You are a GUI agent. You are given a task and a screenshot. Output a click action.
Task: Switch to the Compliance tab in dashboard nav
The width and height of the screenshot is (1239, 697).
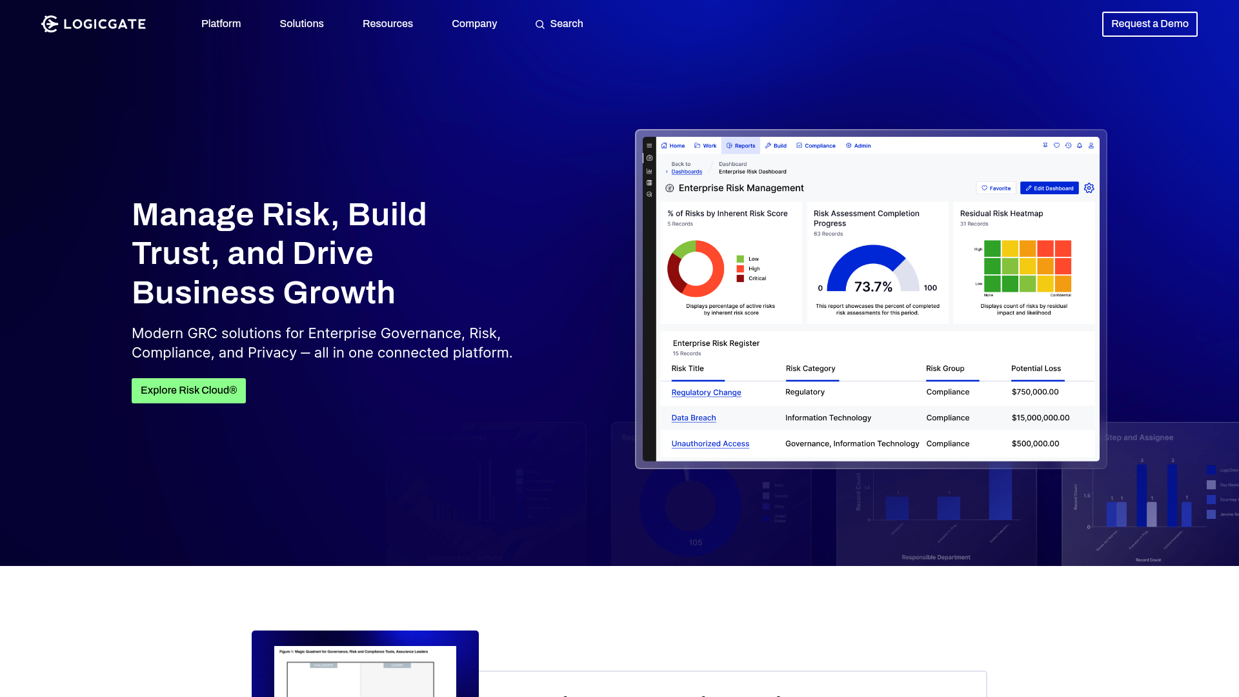click(816, 145)
